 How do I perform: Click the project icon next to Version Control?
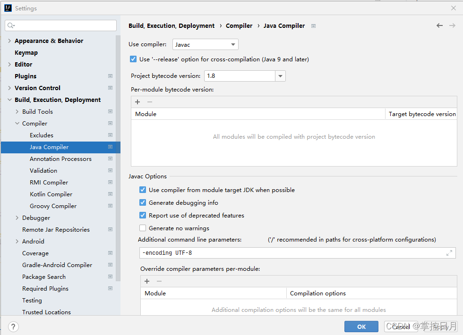pyautogui.click(x=110, y=88)
